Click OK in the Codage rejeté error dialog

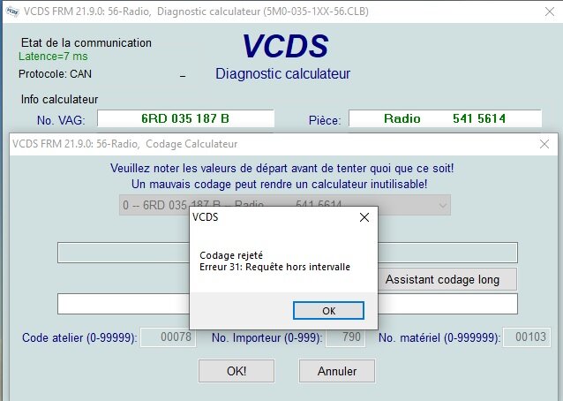pyautogui.click(x=328, y=310)
